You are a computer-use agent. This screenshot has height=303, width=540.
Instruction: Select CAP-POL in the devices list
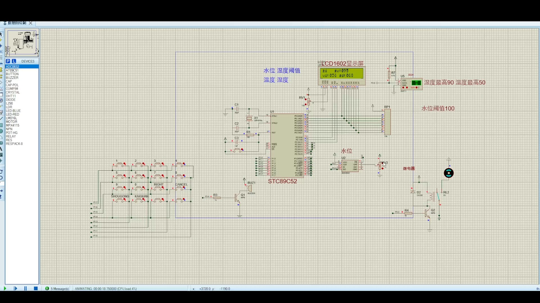(22, 85)
